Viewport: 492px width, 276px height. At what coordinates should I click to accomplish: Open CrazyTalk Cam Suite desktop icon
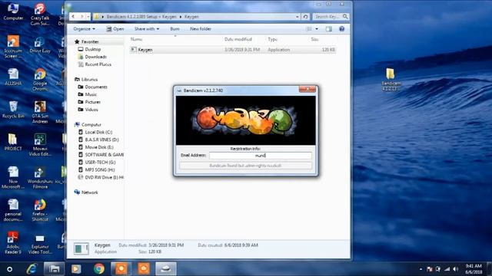pos(40,14)
